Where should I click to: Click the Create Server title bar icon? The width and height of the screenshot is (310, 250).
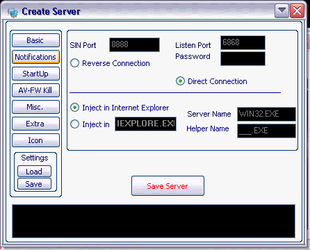[x=13, y=12]
